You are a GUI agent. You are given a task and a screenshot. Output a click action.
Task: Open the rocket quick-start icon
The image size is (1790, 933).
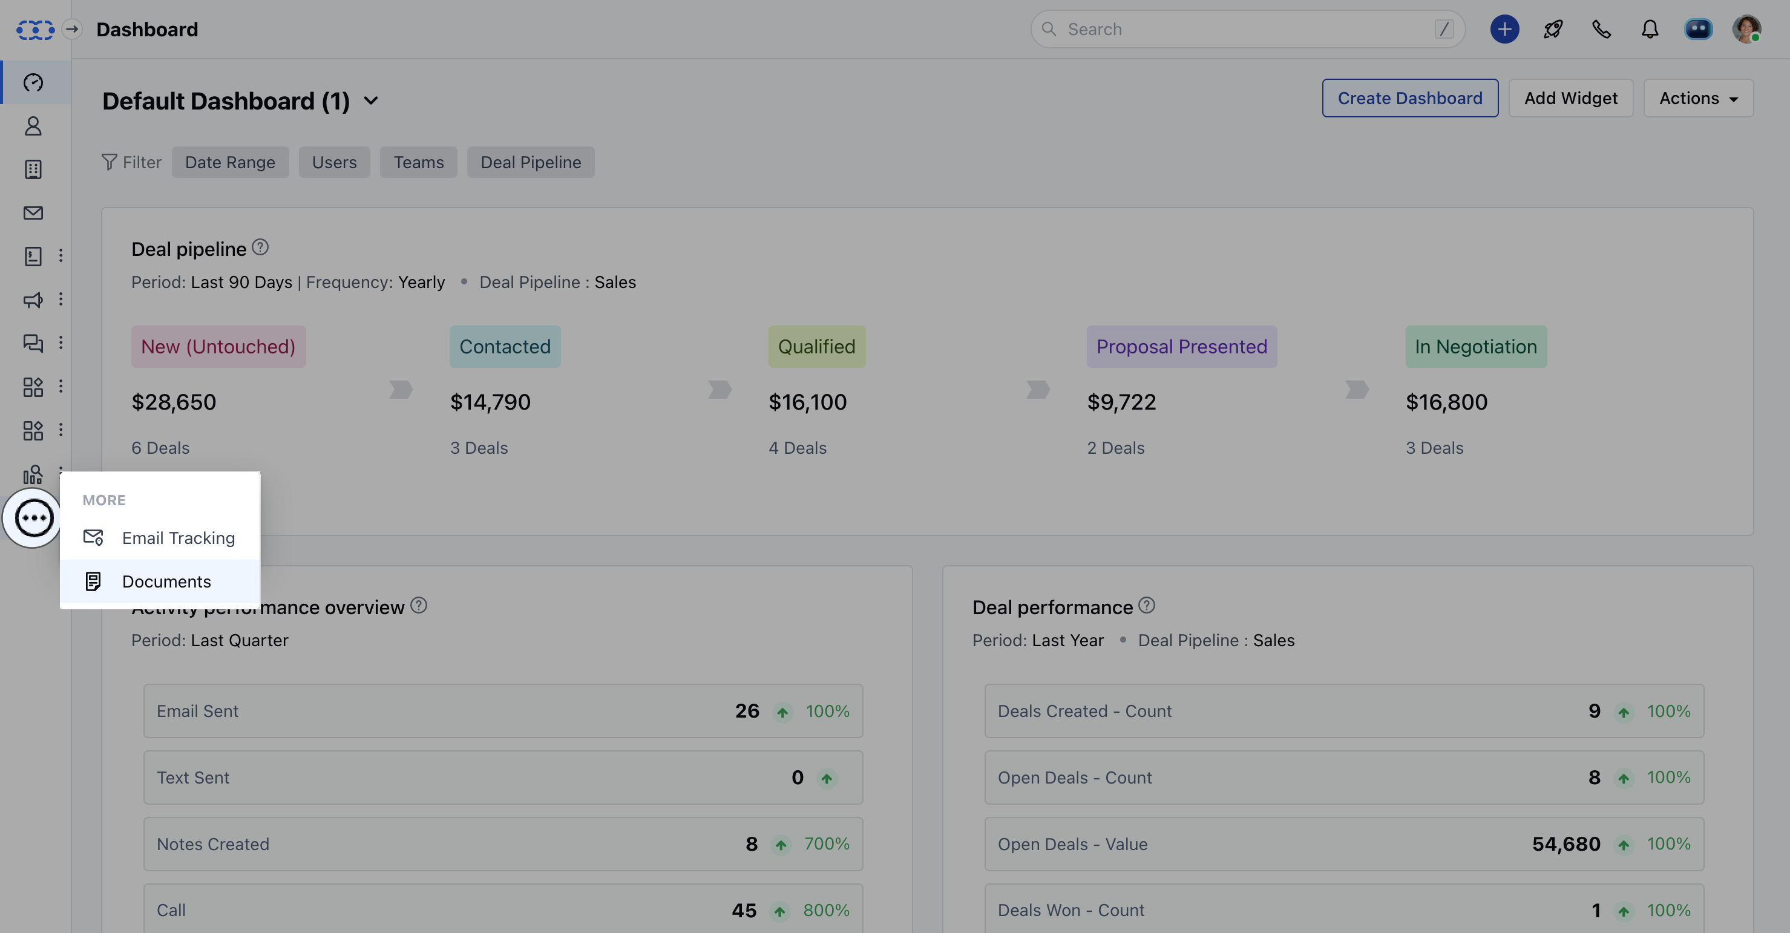[1552, 29]
